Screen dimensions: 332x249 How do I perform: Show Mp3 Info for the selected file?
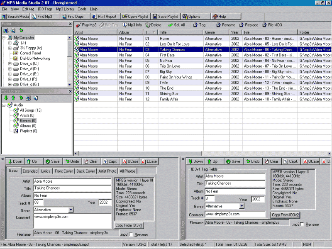tap(132, 25)
